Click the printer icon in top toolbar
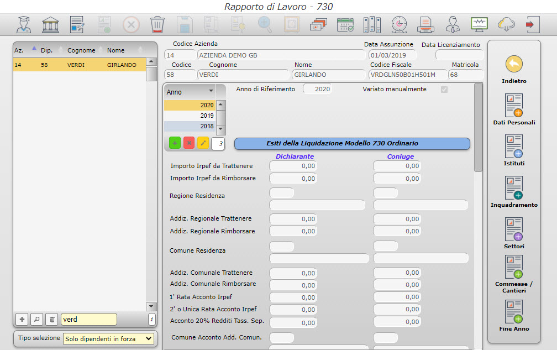 pyautogui.click(x=425, y=25)
